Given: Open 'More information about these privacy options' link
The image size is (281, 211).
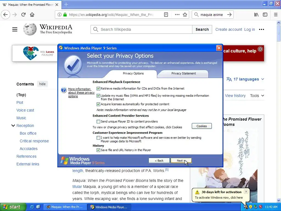Looking at the screenshot, I should click(x=81, y=93).
